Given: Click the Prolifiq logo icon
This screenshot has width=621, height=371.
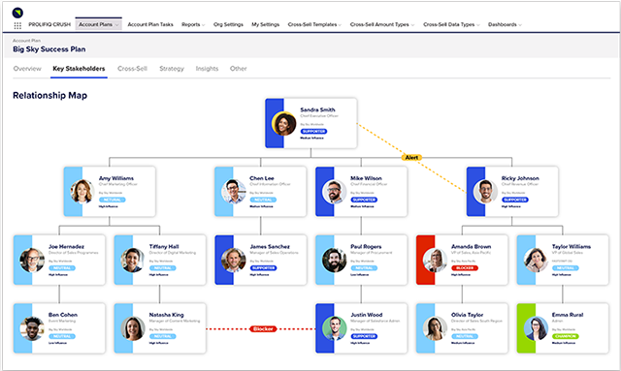Looking at the screenshot, I should tap(17, 13).
